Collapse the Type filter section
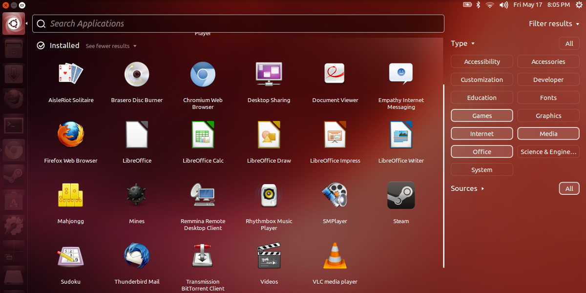Image resolution: width=586 pixels, height=293 pixels. [x=462, y=43]
